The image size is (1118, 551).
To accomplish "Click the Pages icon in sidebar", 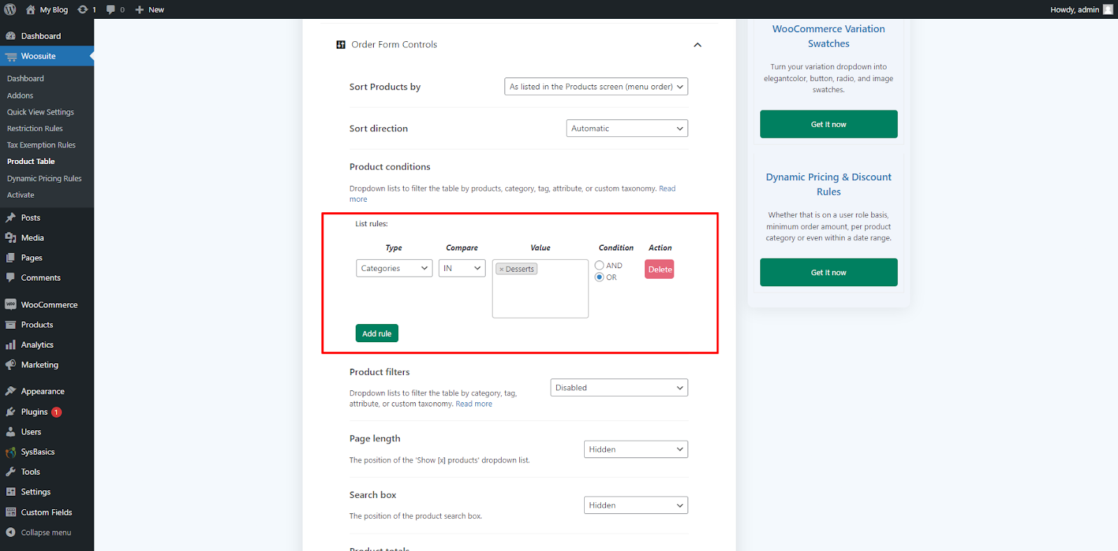I will 10,258.
